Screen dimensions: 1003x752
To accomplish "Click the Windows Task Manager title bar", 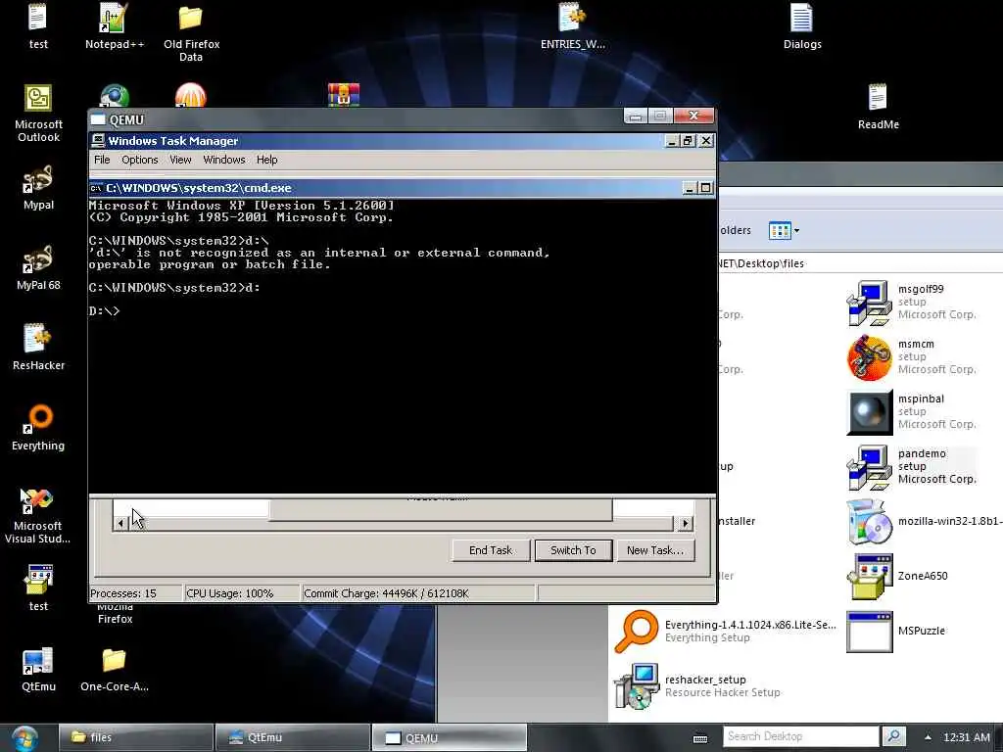I will (402, 141).
